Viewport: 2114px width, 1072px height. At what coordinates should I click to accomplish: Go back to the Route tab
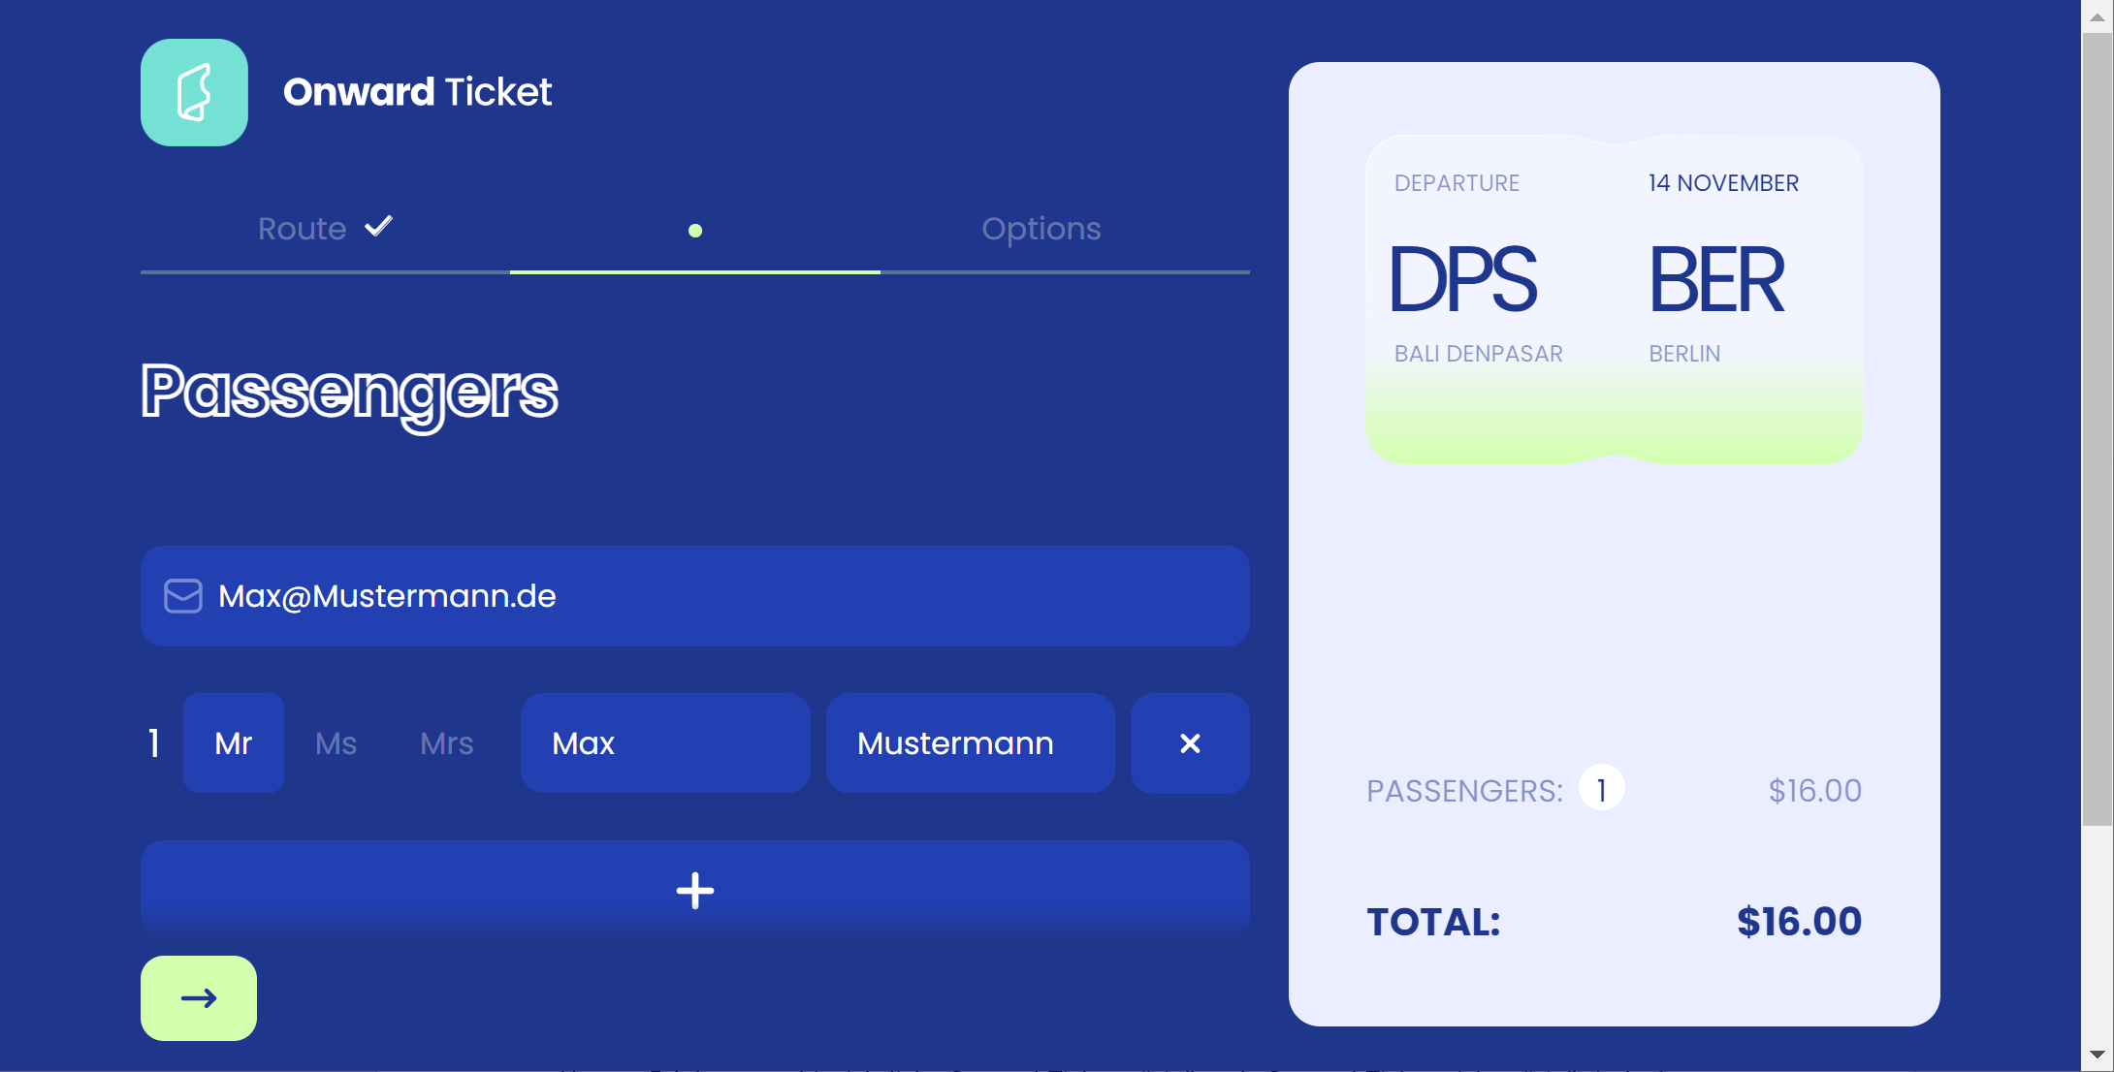302,229
